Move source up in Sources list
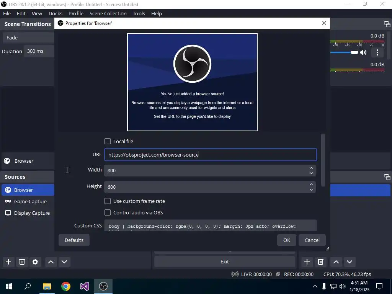392x294 pixels. click(x=51, y=262)
